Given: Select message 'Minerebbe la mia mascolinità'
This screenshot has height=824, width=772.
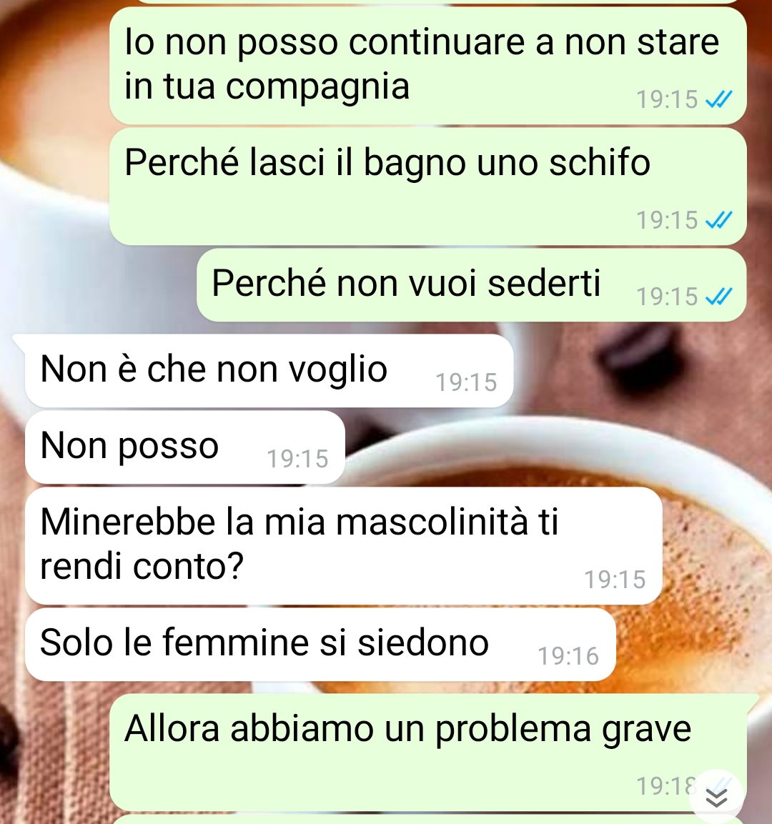Looking at the screenshot, I should (x=343, y=545).
